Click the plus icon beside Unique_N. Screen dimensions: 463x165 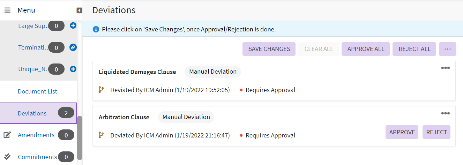[x=73, y=69]
